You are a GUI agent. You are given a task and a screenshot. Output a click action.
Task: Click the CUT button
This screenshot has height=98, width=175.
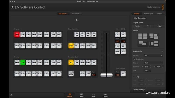pyautogui.click(x=83, y=74)
